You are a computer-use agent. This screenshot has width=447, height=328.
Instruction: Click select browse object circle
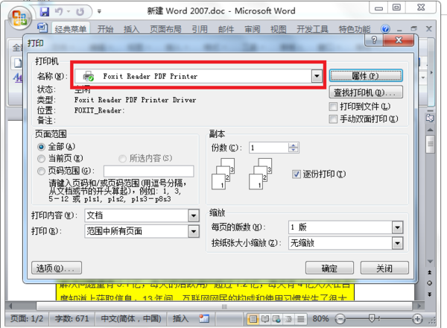pos(430,283)
